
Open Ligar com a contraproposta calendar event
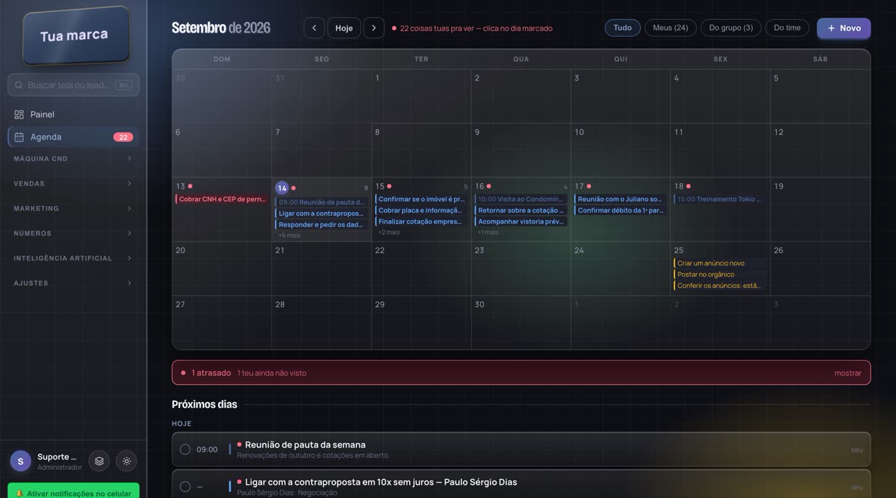click(x=321, y=213)
